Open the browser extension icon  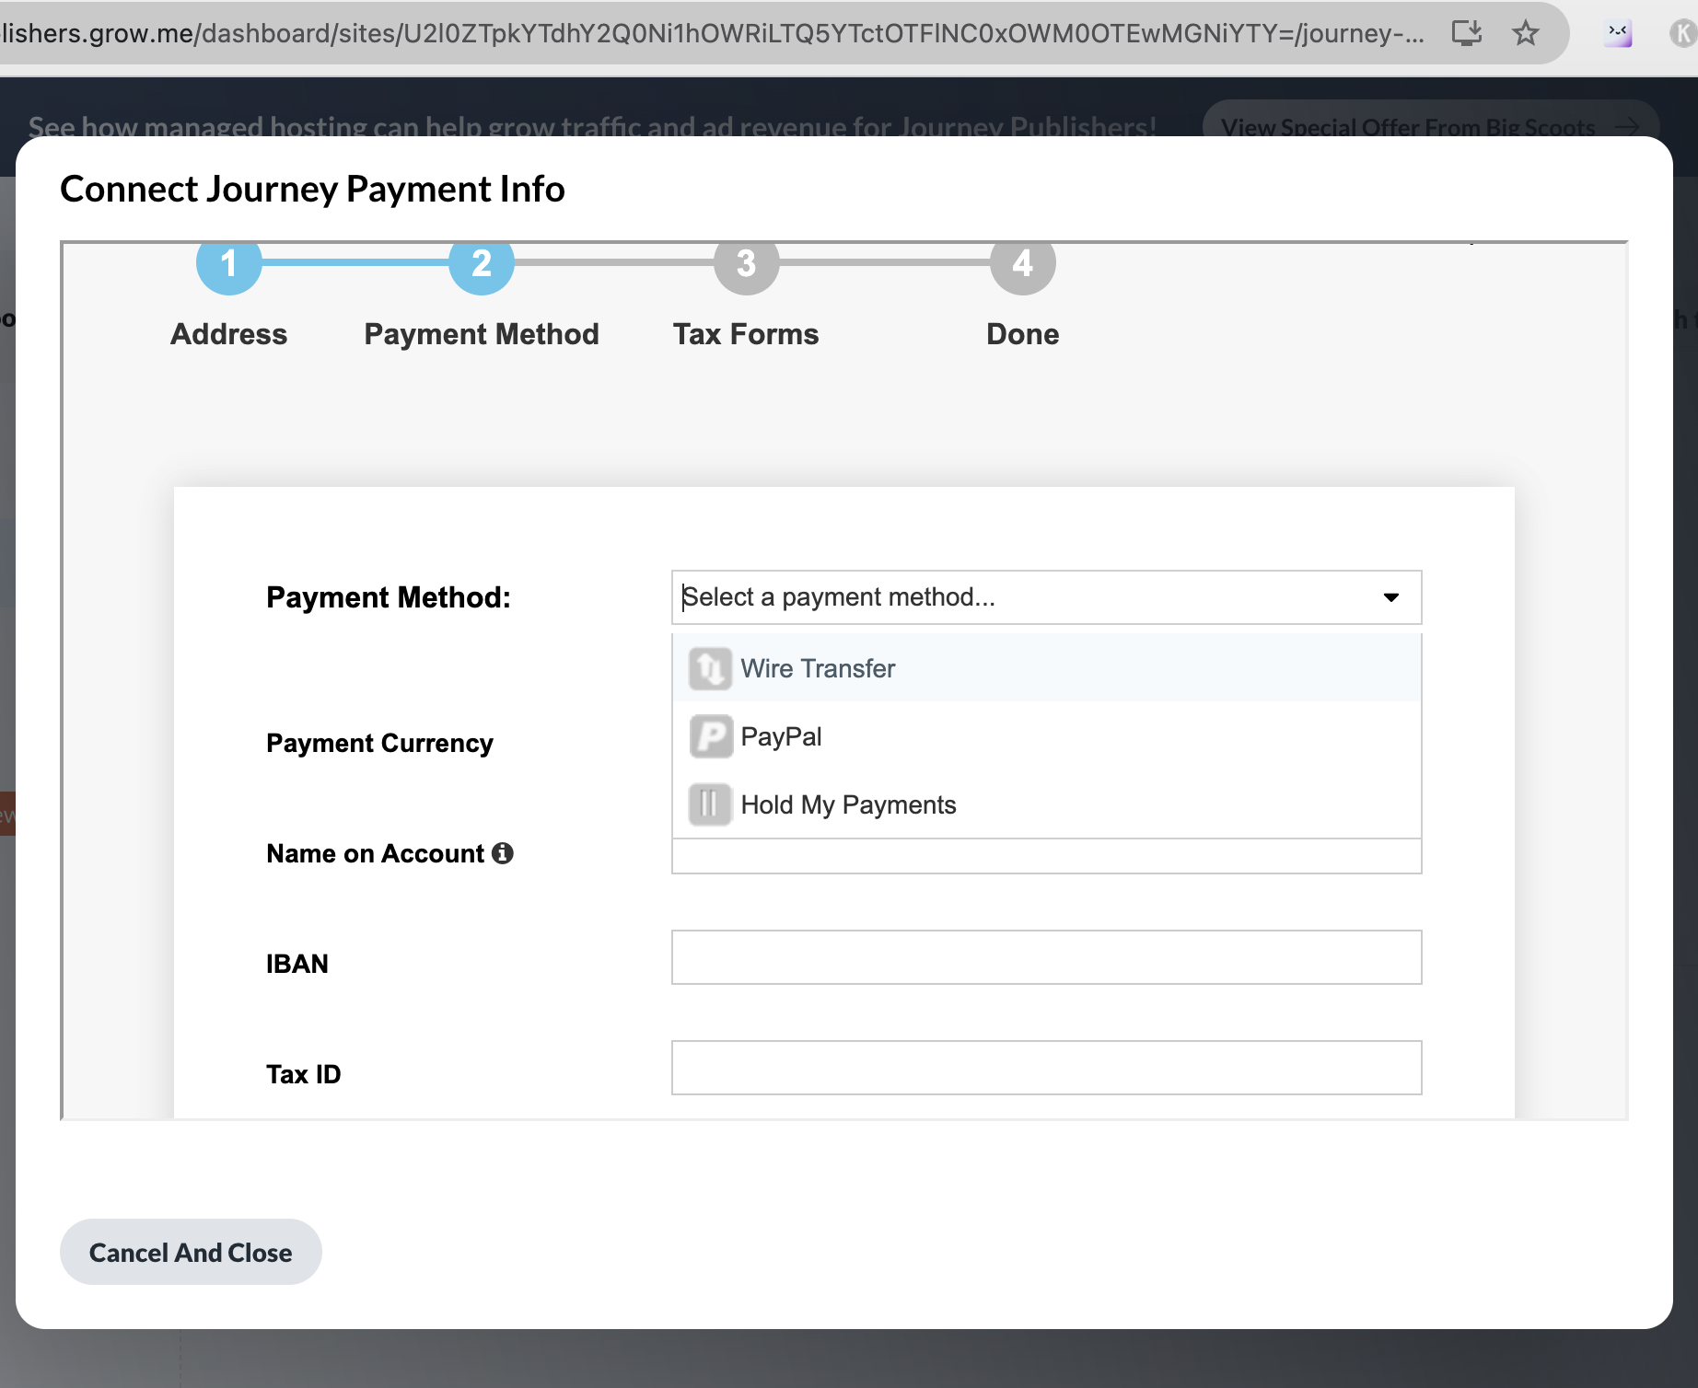pyautogui.click(x=1618, y=34)
